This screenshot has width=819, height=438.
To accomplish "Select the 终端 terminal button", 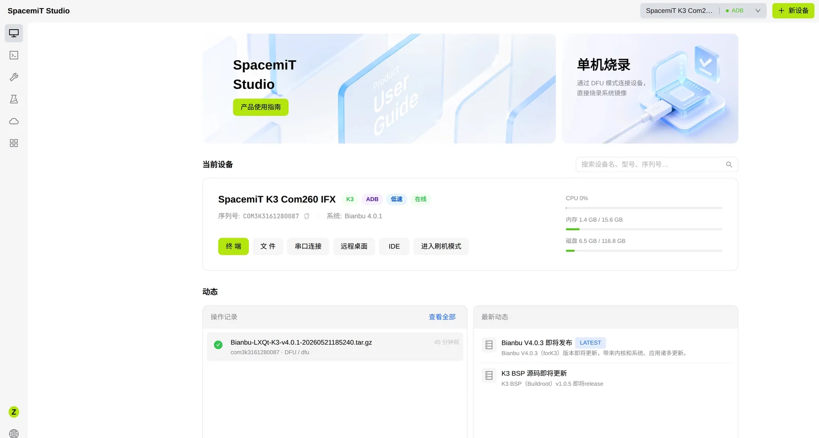I will click(233, 246).
